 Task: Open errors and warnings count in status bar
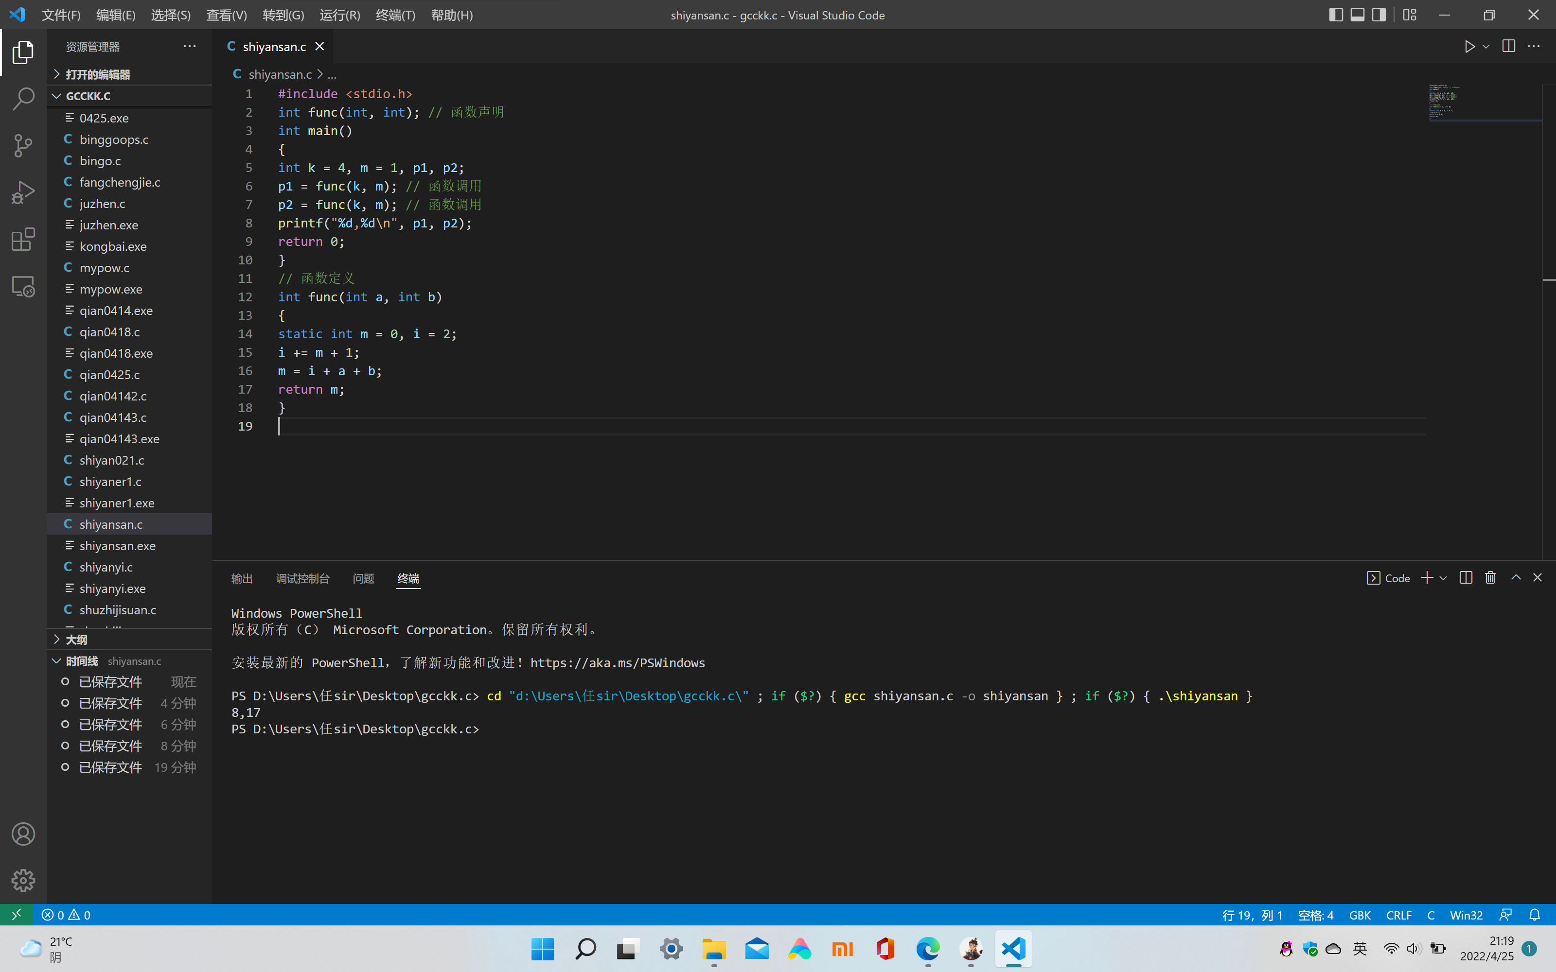tap(66, 914)
